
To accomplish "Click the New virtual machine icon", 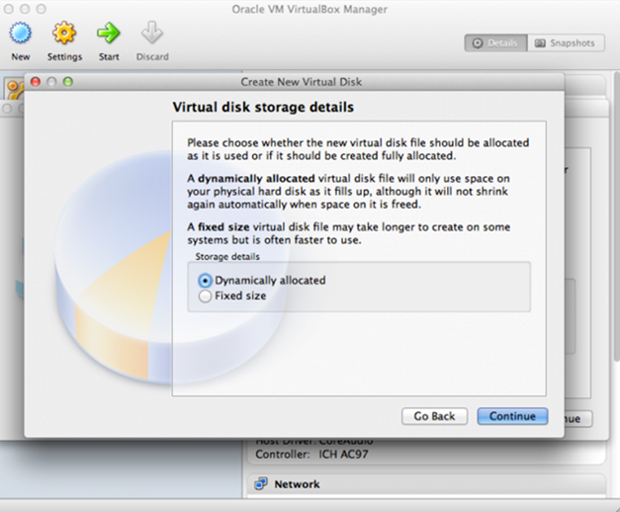I will point(20,33).
